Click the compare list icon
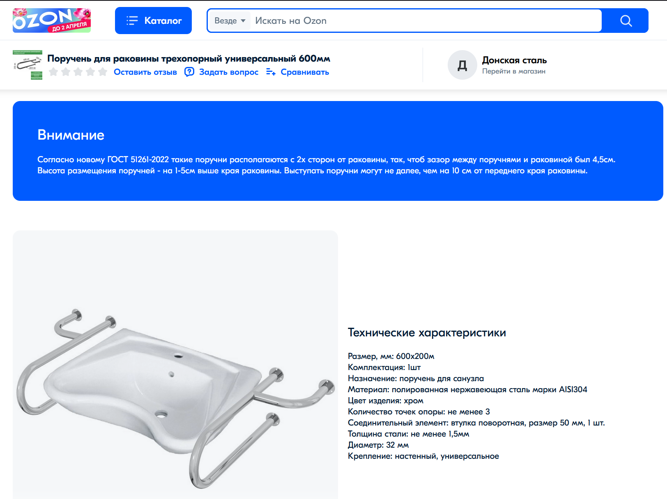The width and height of the screenshot is (667, 499). pos(271,72)
